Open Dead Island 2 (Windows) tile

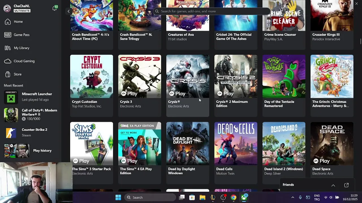[x=284, y=153]
